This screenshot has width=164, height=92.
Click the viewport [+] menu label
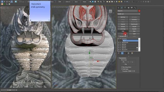(53, 7)
